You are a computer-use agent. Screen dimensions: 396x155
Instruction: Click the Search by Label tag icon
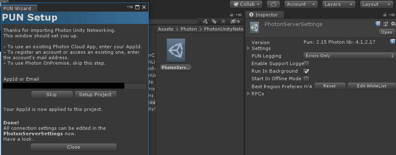pyautogui.click(x=214, y=21)
